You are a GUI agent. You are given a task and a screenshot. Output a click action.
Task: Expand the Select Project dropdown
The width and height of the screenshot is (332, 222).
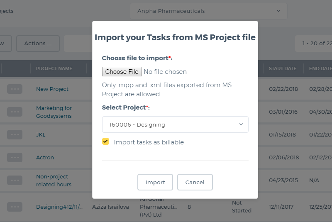point(175,124)
